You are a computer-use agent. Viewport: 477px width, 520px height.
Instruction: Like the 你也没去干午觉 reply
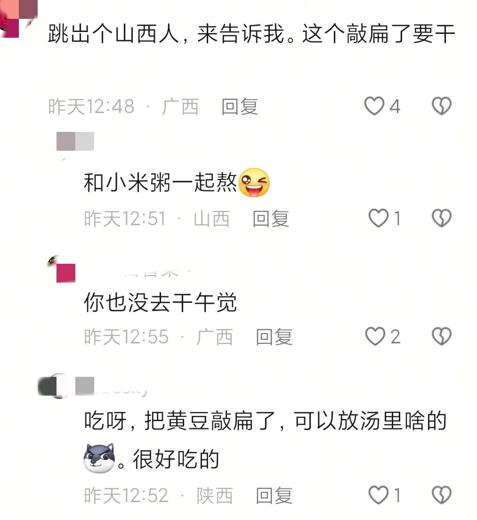(x=375, y=336)
